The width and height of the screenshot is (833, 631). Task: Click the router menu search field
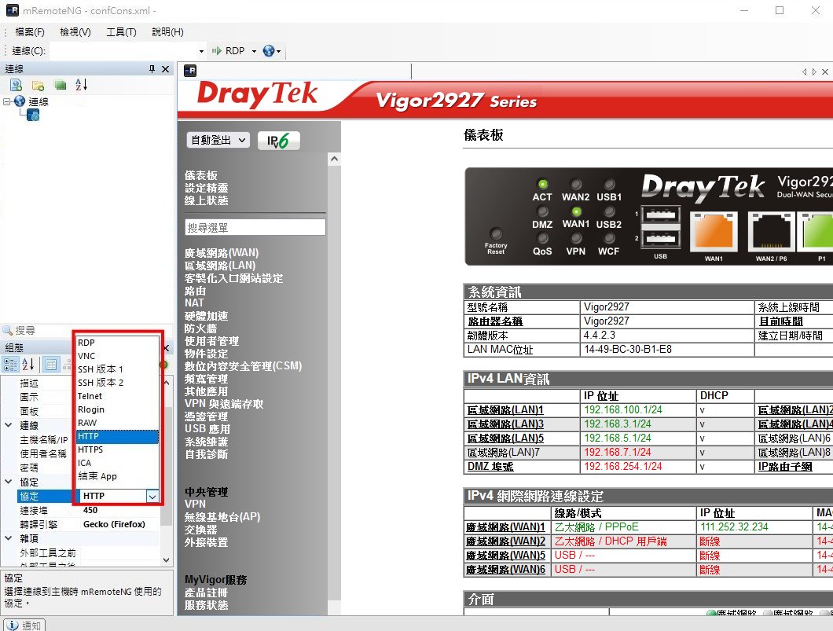(255, 227)
